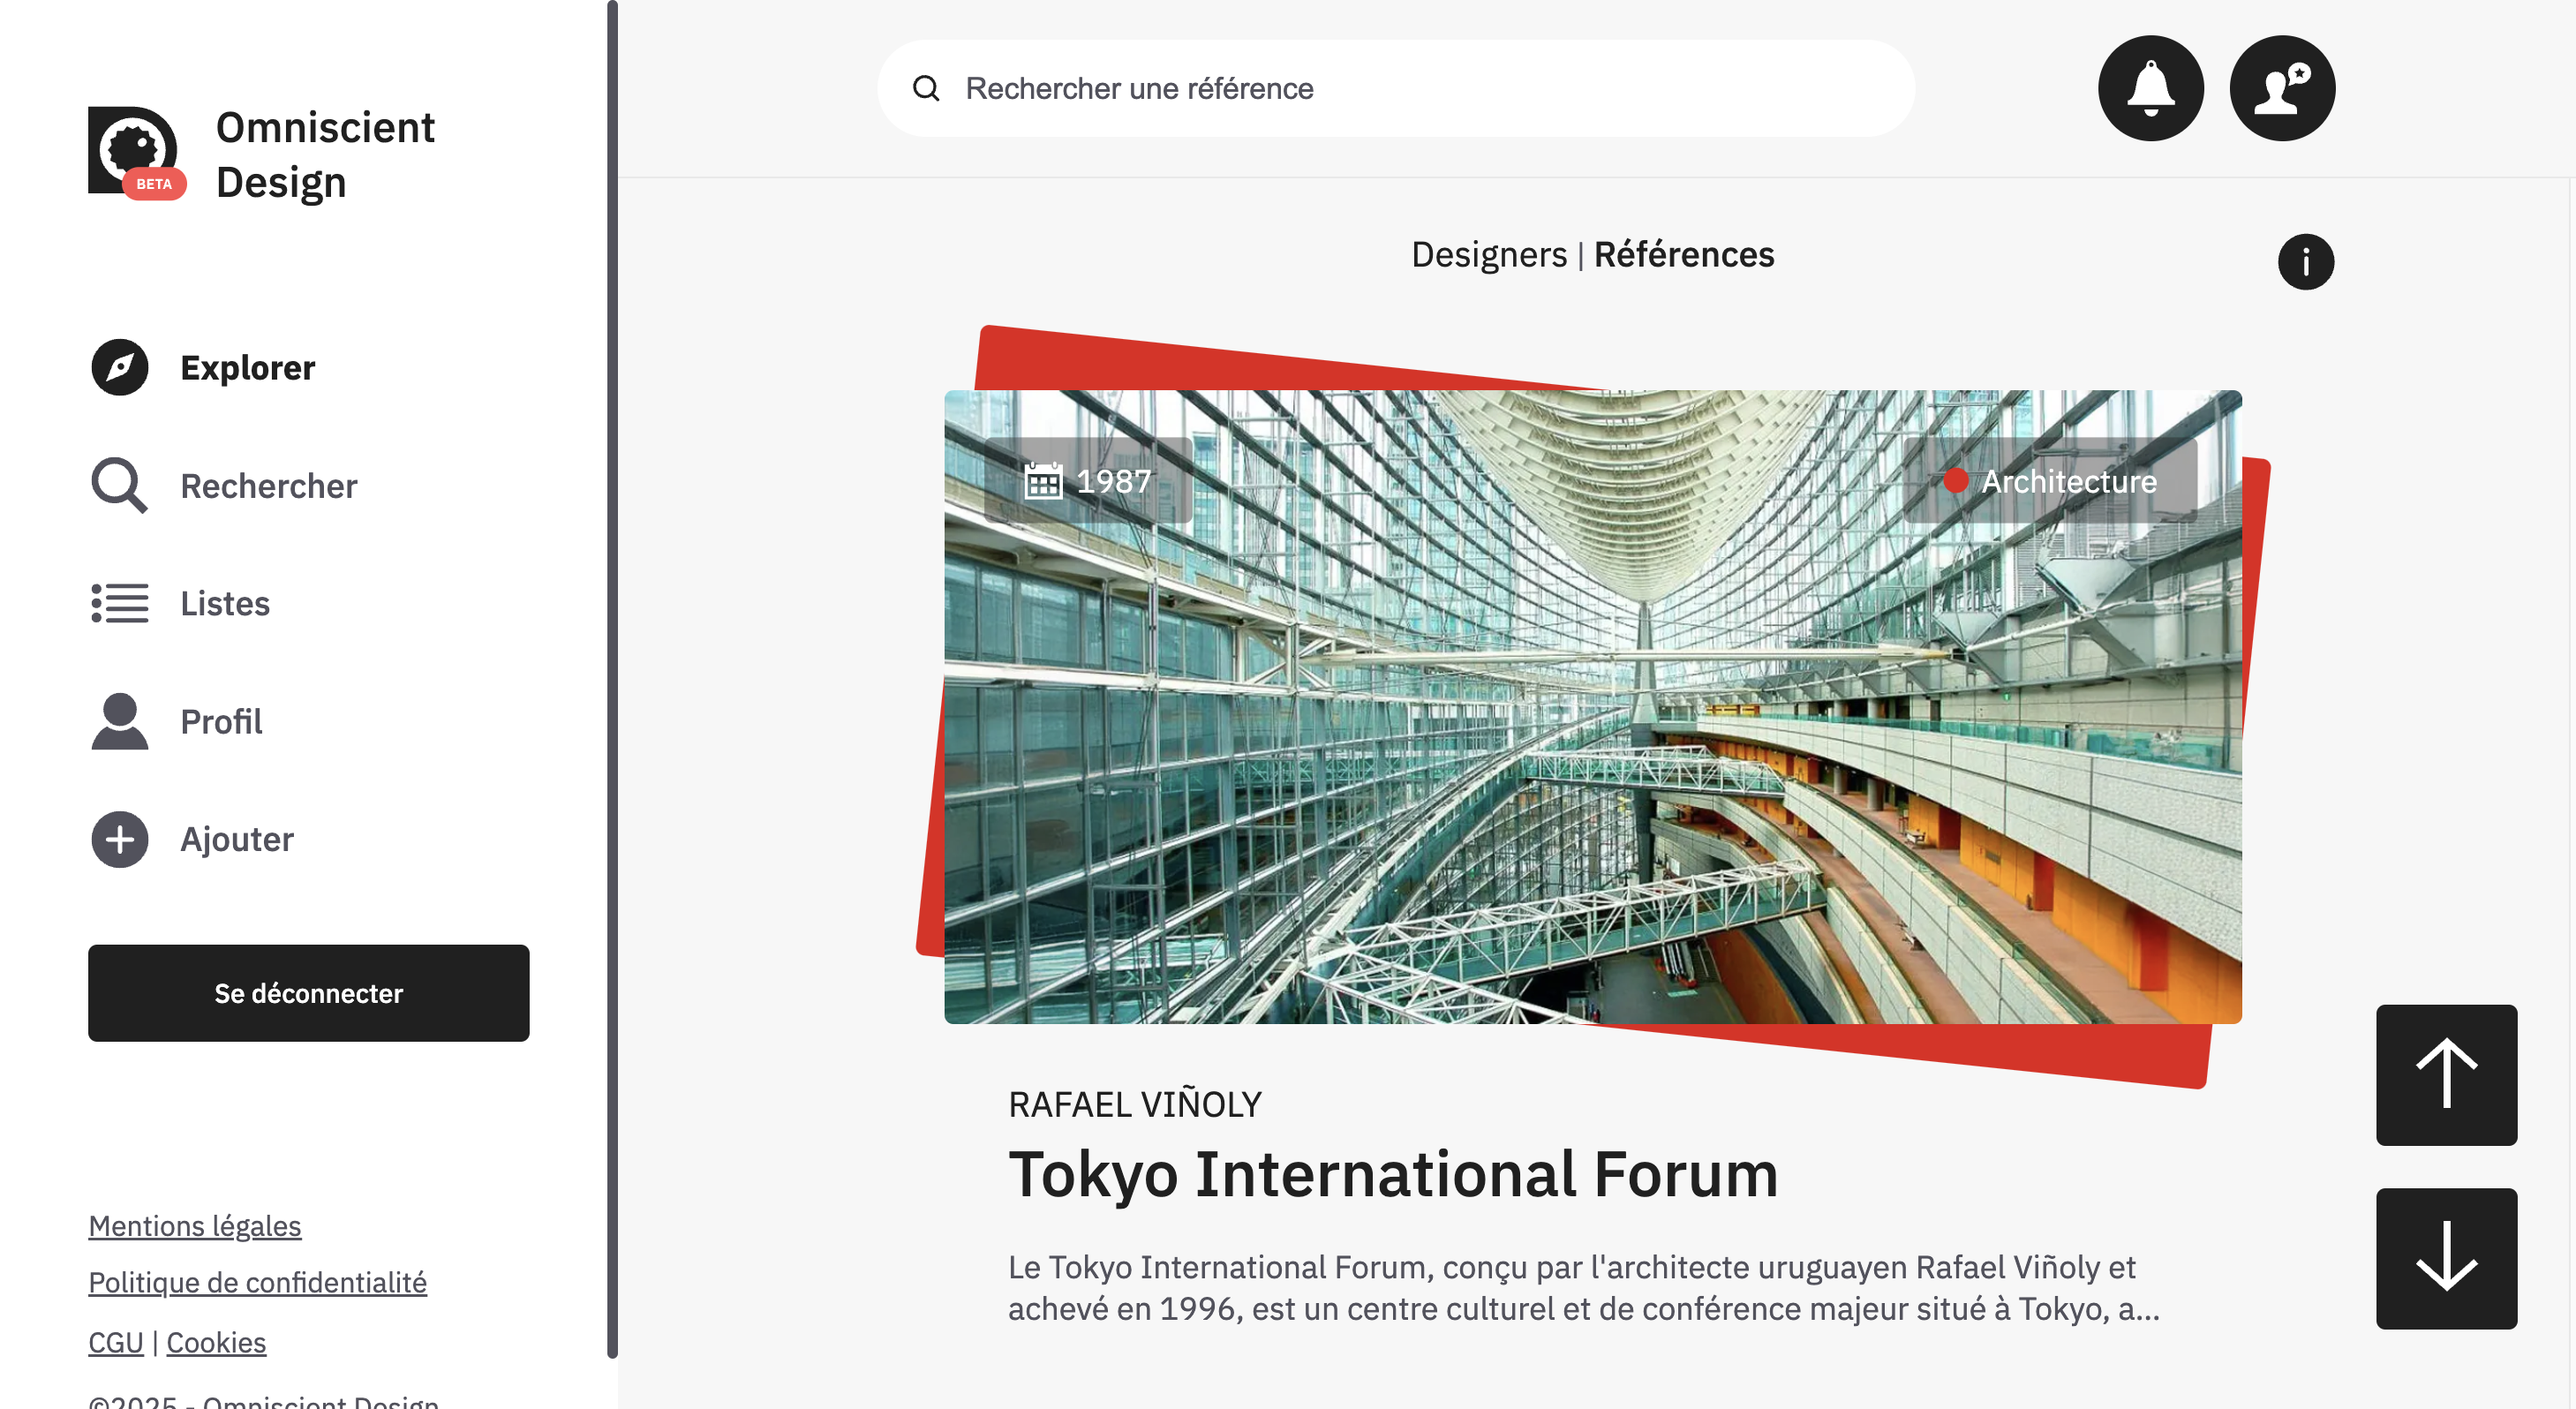Click the sidebar vertical scrollbar

612,680
